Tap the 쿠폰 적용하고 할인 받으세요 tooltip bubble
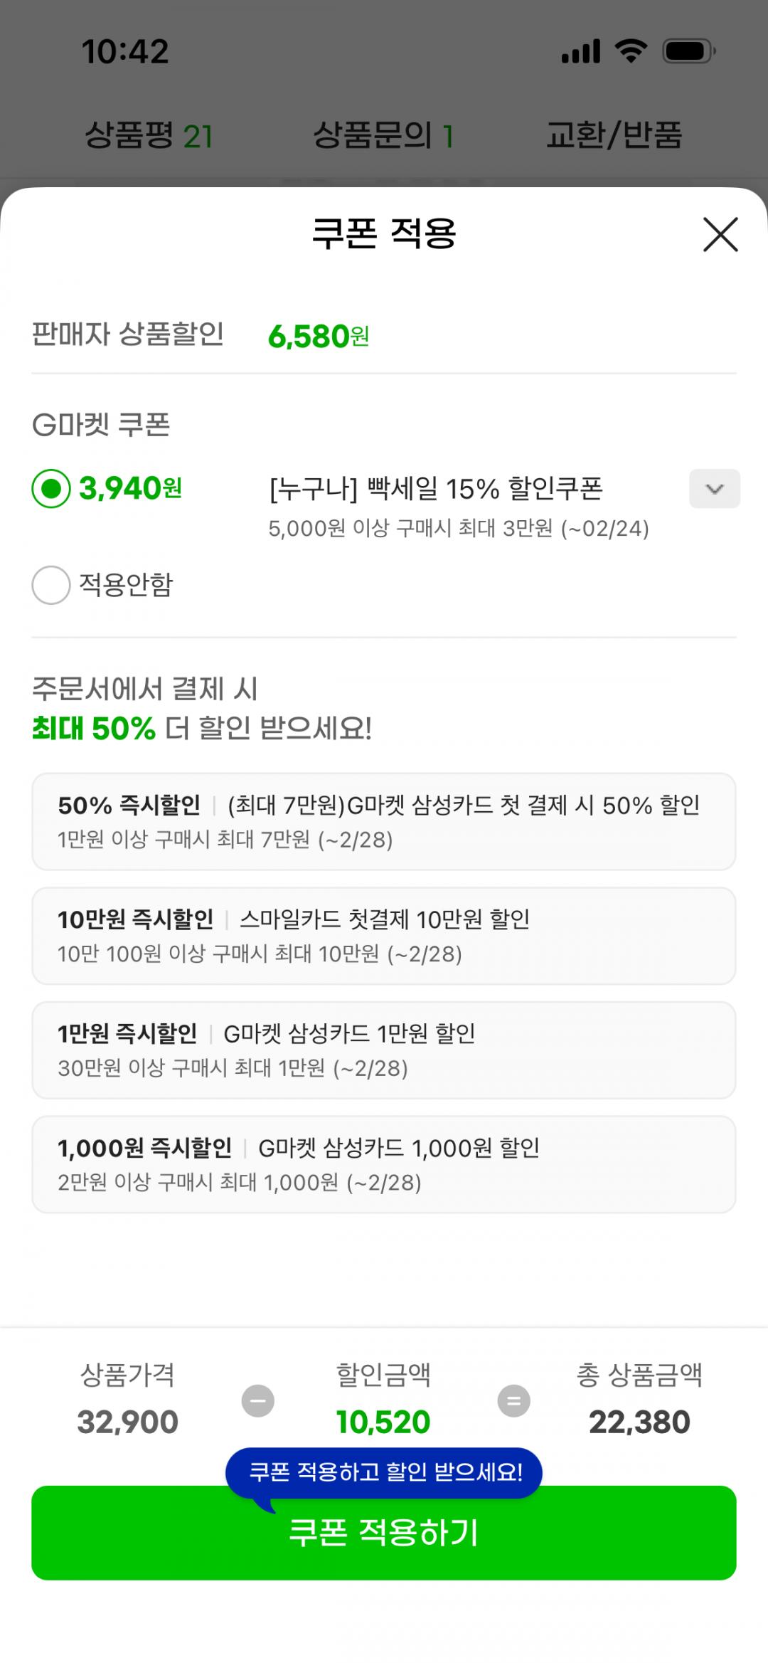 click(x=384, y=1472)
